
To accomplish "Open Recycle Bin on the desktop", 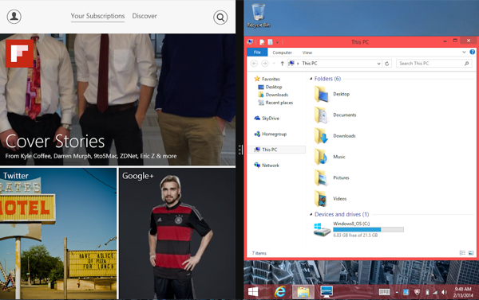I will (259, 16).
